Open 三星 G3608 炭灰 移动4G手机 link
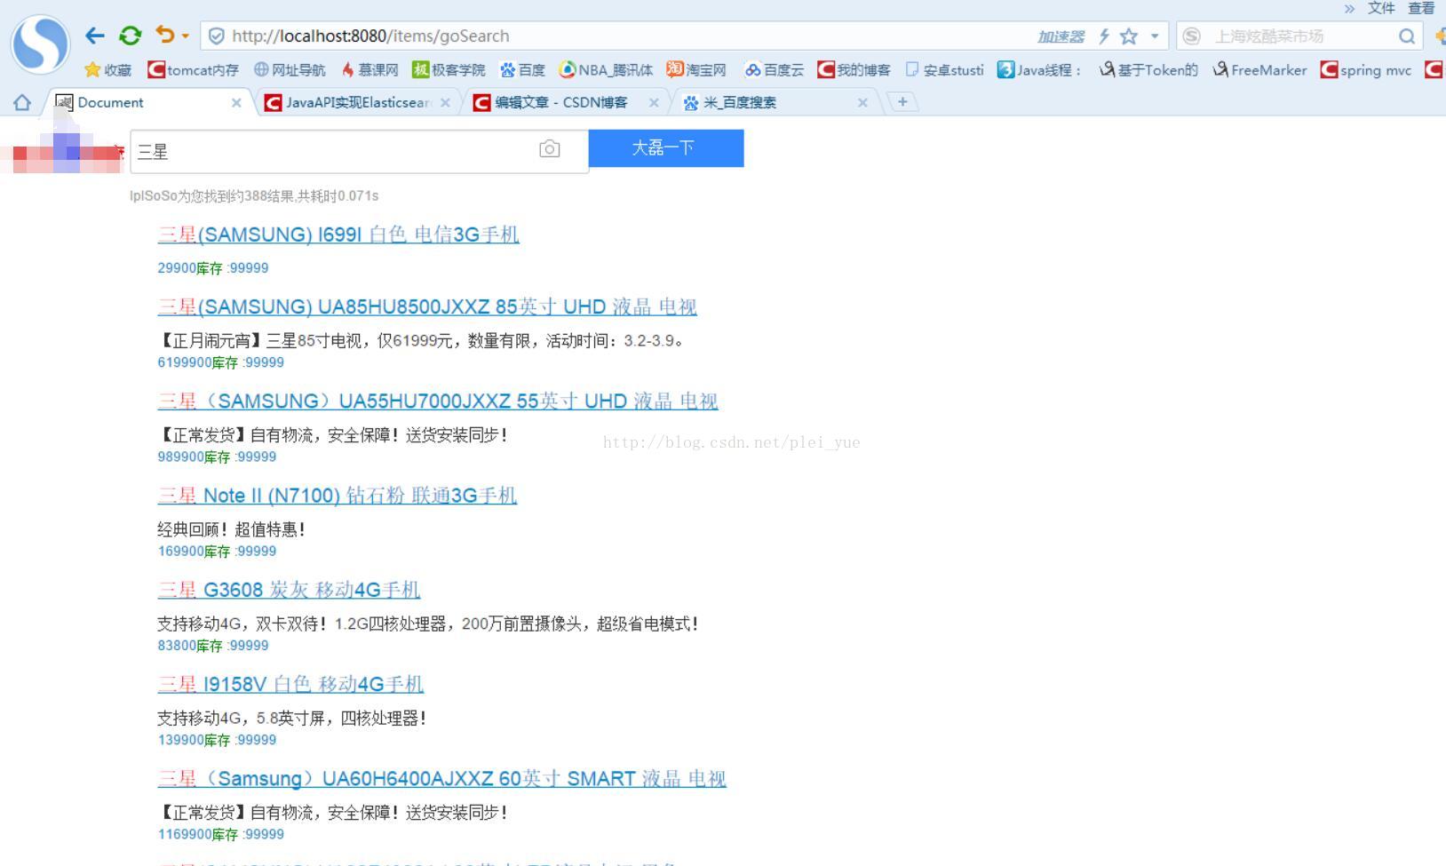 click(x=289, y=590)
